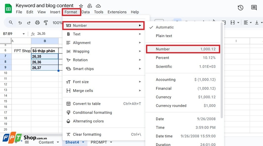Select the Automatic number format
Image resolution: width=263 pixels, height=146 pixels.
point(183,27)
